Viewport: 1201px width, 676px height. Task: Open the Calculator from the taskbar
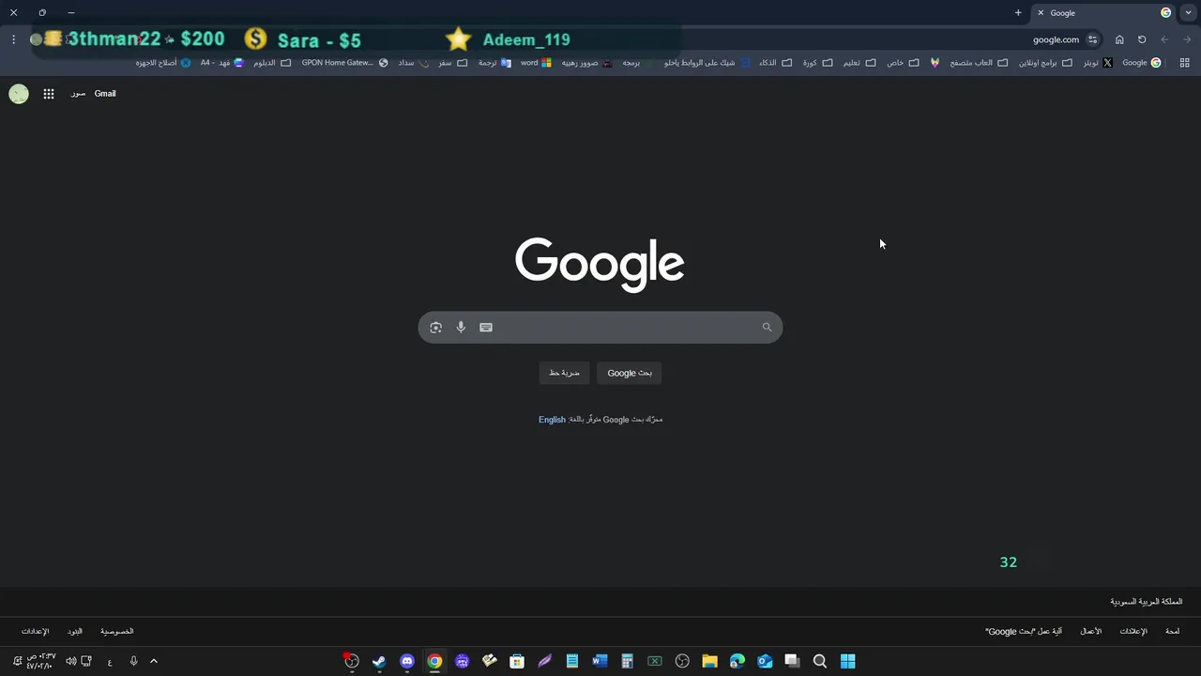(x=627, y=661)
